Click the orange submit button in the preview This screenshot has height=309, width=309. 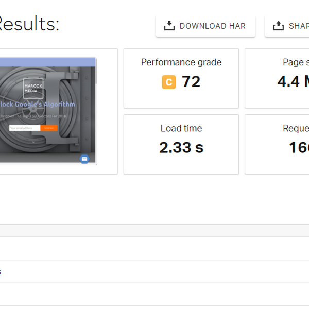click(49, 128)
